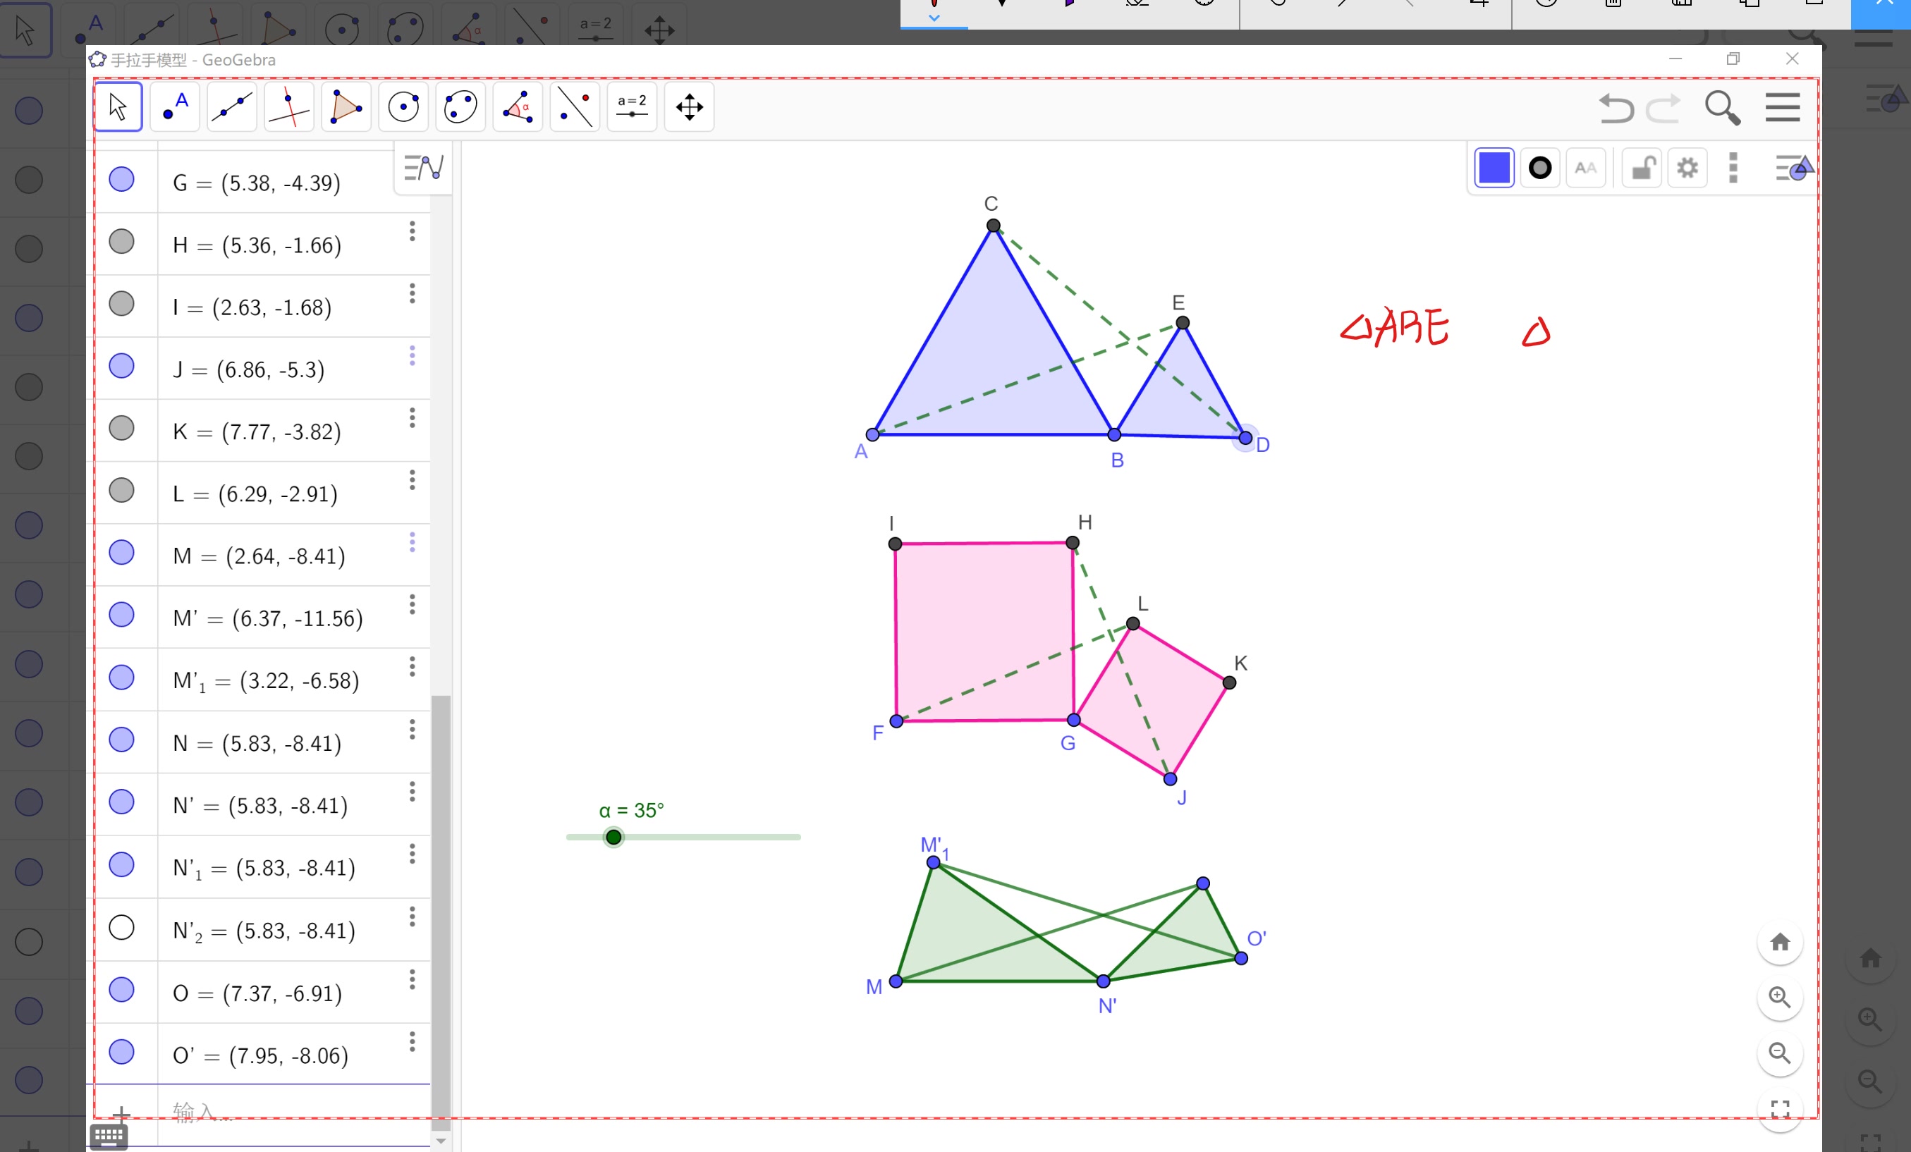Click the Undo arrow button
The height and width of the screenshot is (1152, 1911).
[x=1616, y=108]
